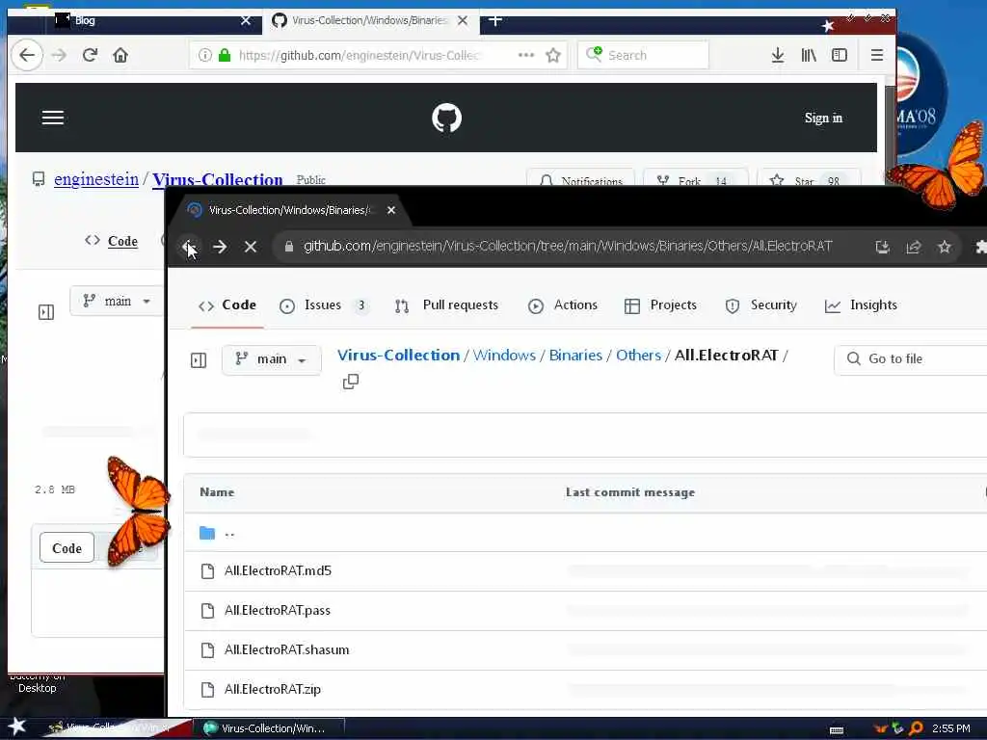
Task: Copy path icon below breadcrumb
Action: click(351, 382)
